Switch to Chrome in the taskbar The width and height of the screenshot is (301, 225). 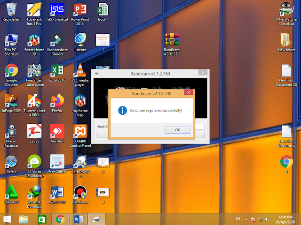[60, 219]
